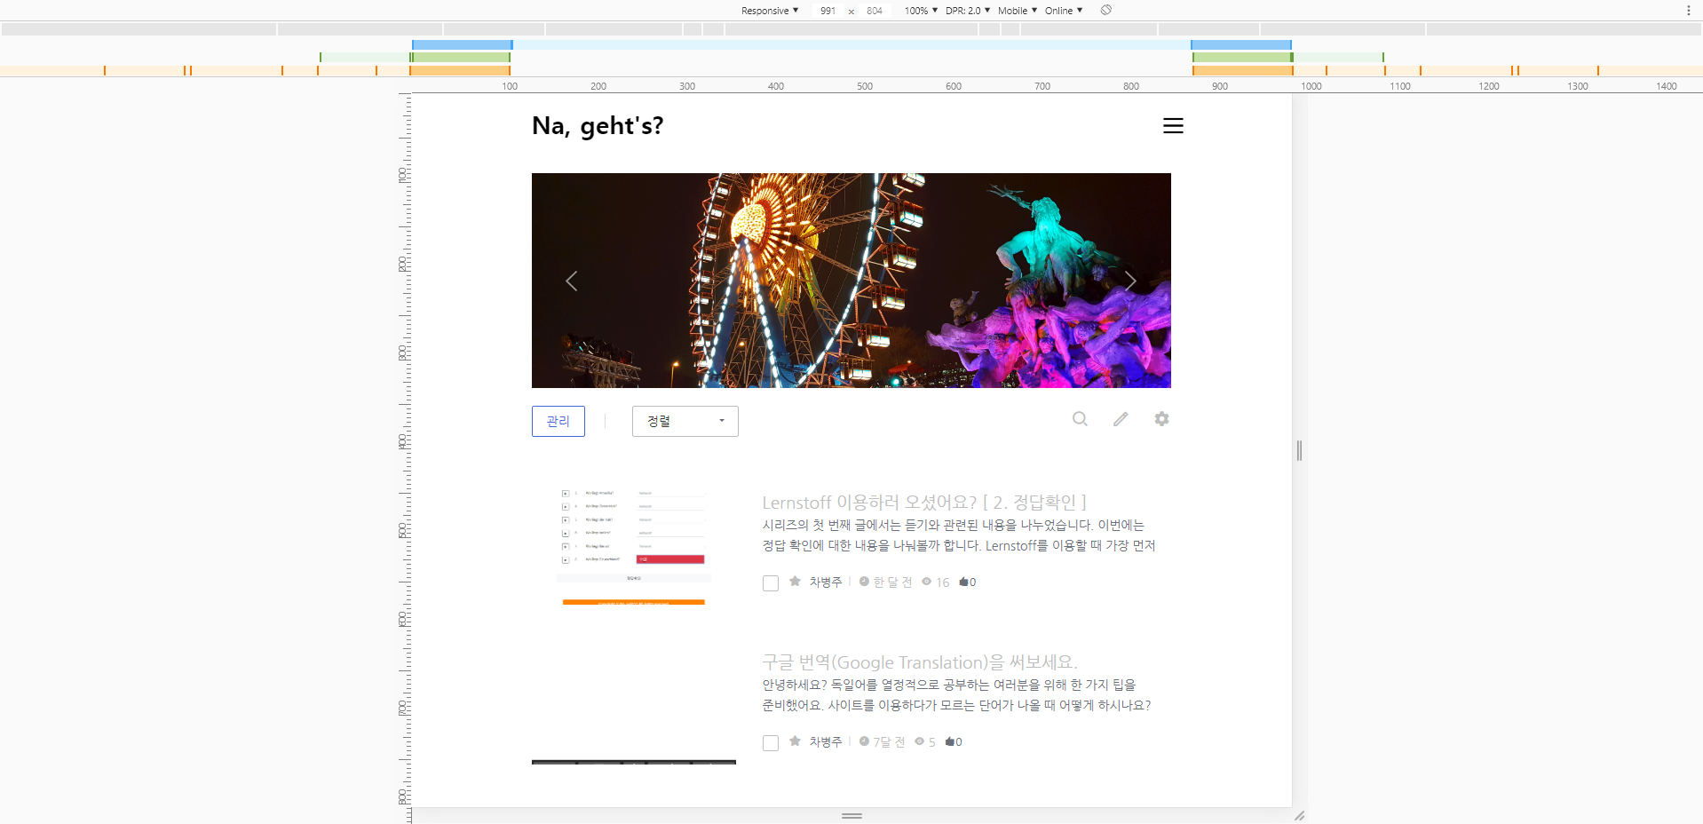Click the search magnifier icon
Screen dimensions: 1703x824
click(1080, 419)
